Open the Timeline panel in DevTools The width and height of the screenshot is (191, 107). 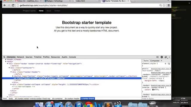(x=38, y=57)
